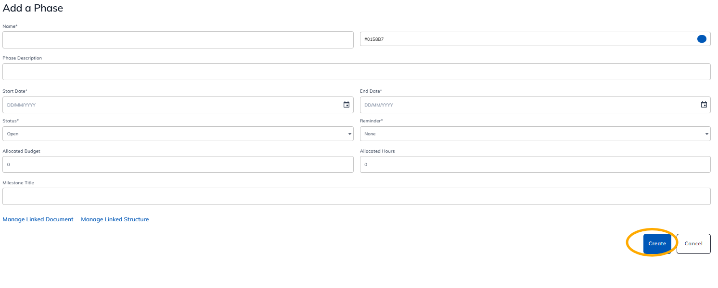Click the Allocated Hours field

535,164
